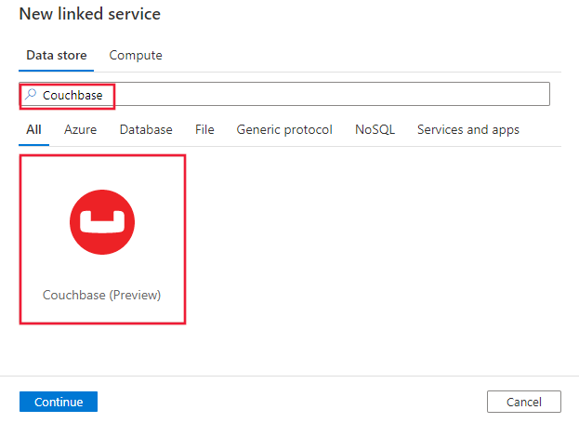Click the red Couchbase logo icon

102,220
